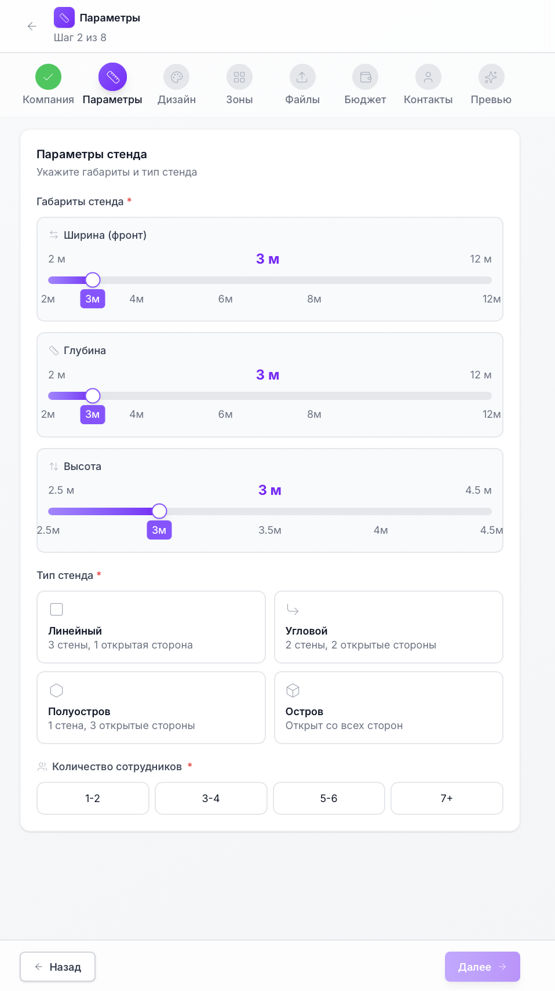
Task: Jump to Budget step wallet icon
Action: pos(365,77)
